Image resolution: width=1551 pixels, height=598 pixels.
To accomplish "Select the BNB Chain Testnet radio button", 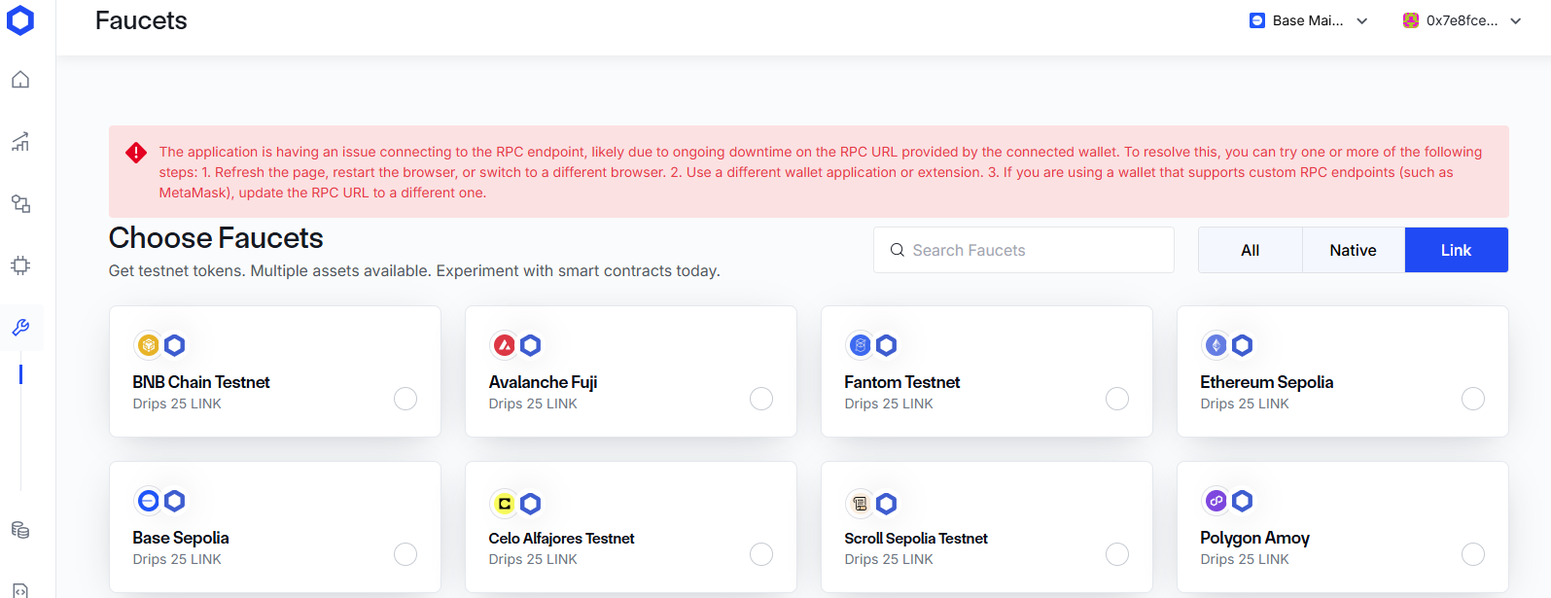I will click(405, 399).
